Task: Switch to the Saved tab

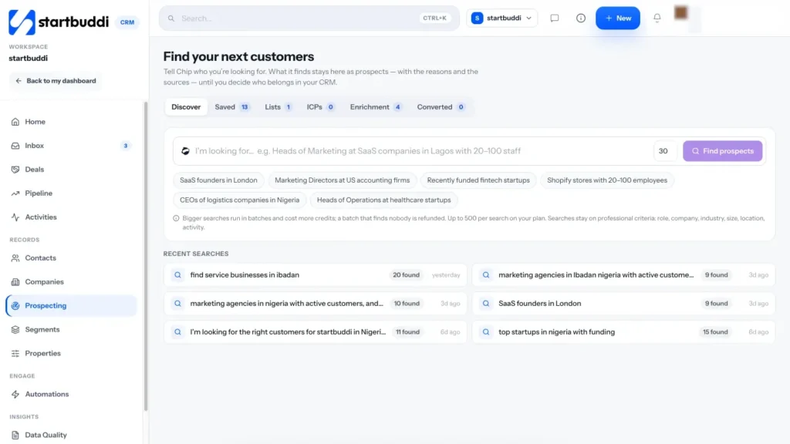Action: tap(231, 106)
